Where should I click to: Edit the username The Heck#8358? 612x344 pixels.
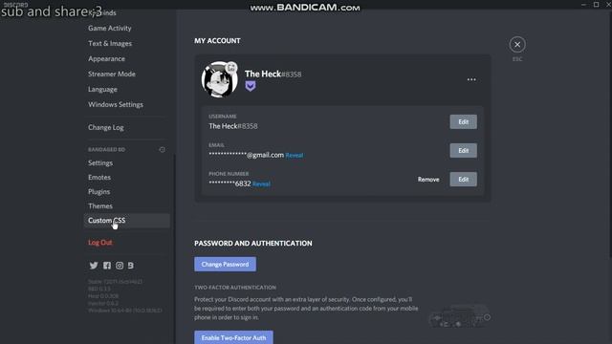coord(463,121)
